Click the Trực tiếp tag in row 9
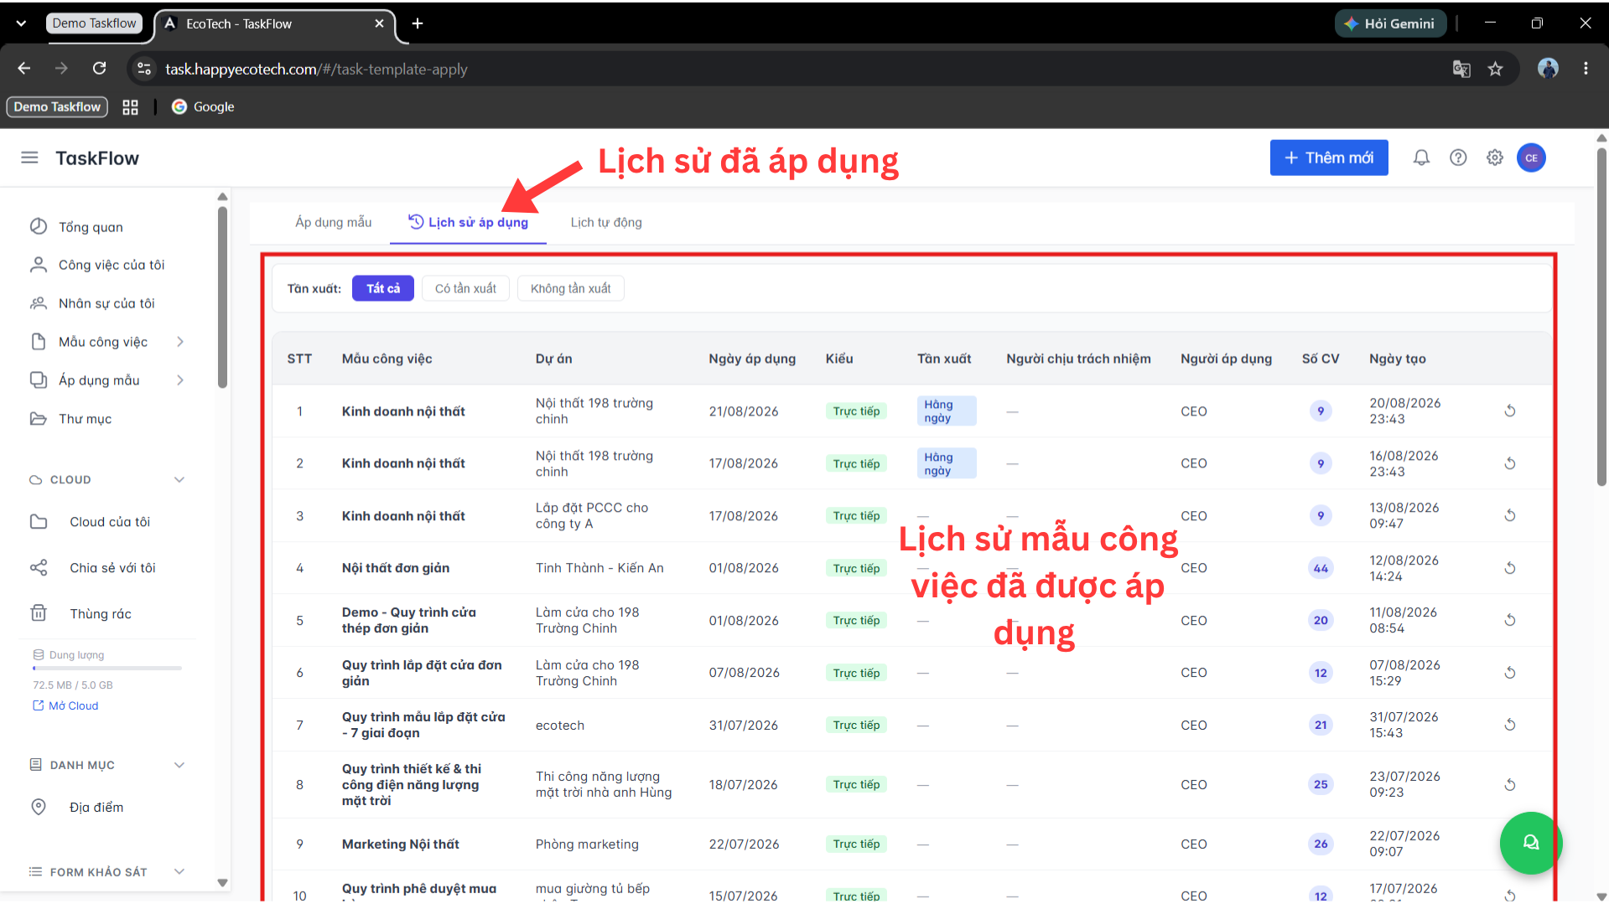This screenshot has height=904, width=1609. pyautogui.click(x=856, y=844)
